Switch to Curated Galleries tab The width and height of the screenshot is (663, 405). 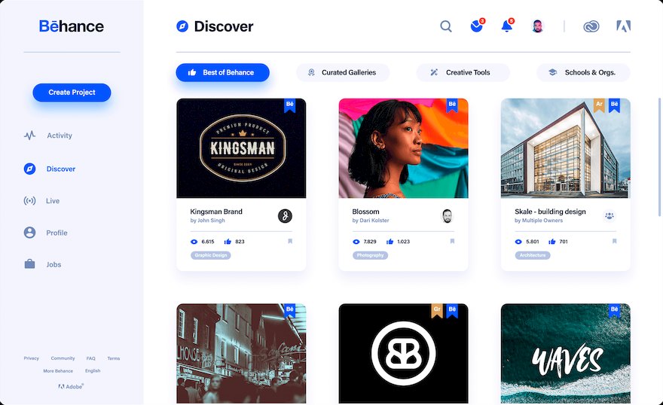(x=343, y=72)
